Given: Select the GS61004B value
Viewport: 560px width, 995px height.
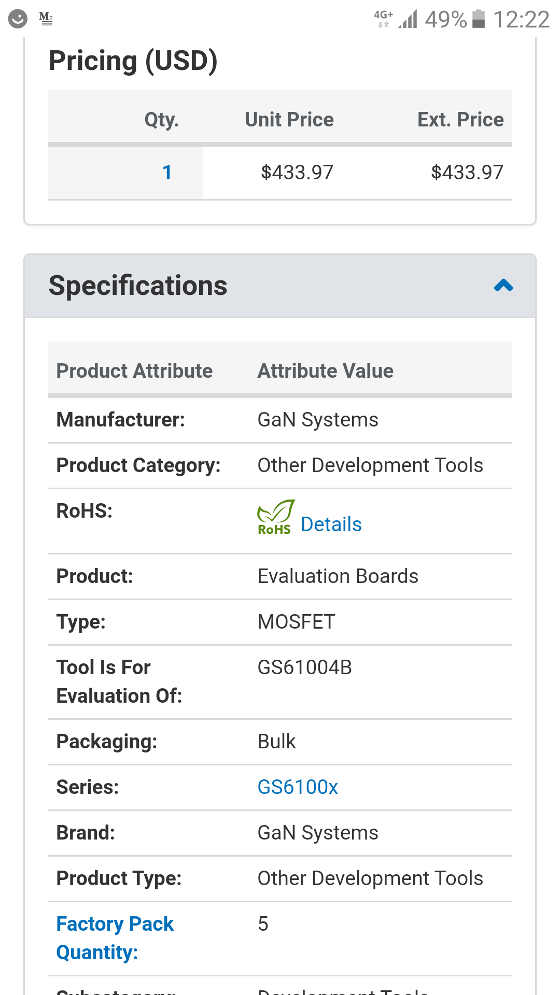Looking at the screenshot, I should click(305, 667).
